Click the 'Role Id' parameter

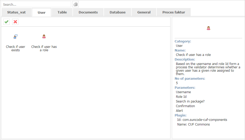[x=181, y=97]
